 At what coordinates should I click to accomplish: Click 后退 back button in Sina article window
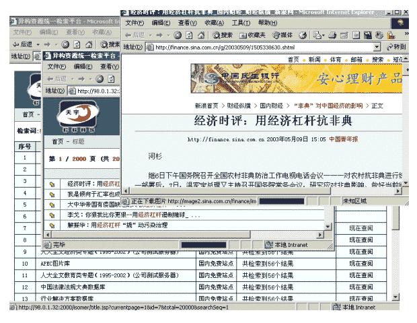(x=135, y=35)
